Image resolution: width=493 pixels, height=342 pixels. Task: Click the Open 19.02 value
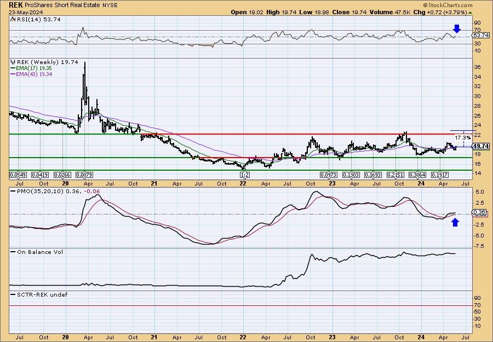(x=248, y=12)
